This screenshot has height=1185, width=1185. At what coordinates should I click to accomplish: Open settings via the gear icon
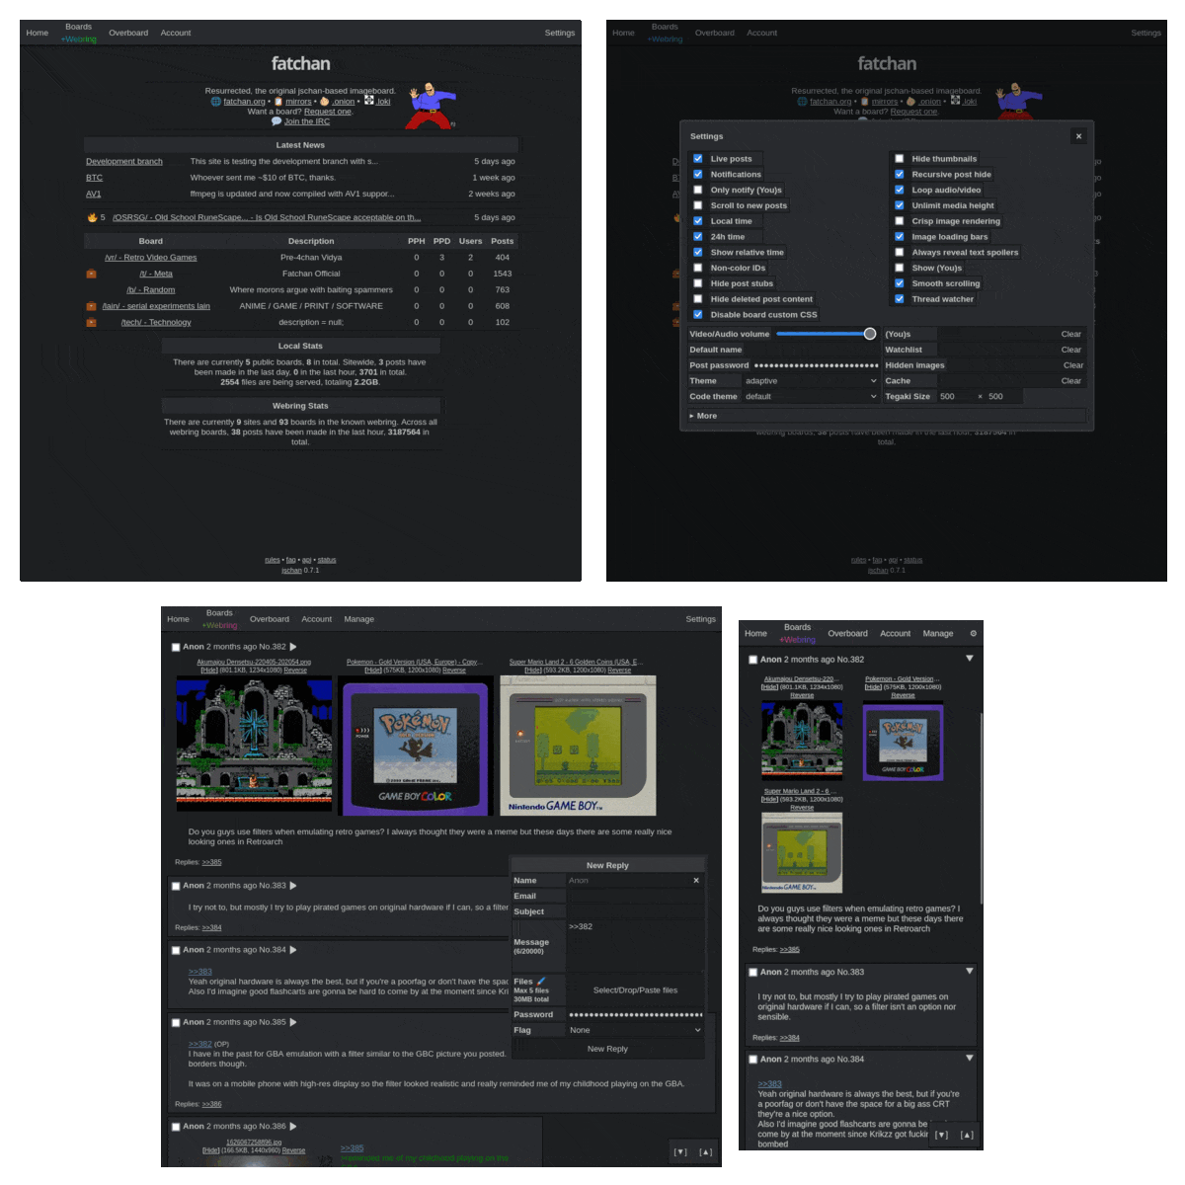point(973,634)
